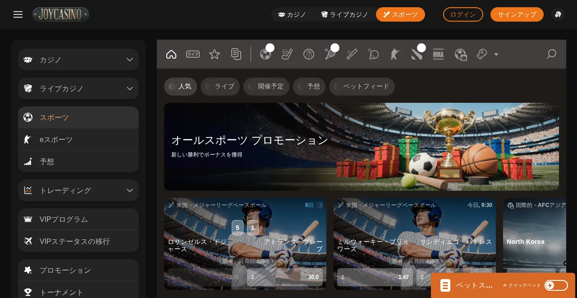
Task: Select the soccer ball sport icon
Action: pyautogui.click(x=266, y=54)
